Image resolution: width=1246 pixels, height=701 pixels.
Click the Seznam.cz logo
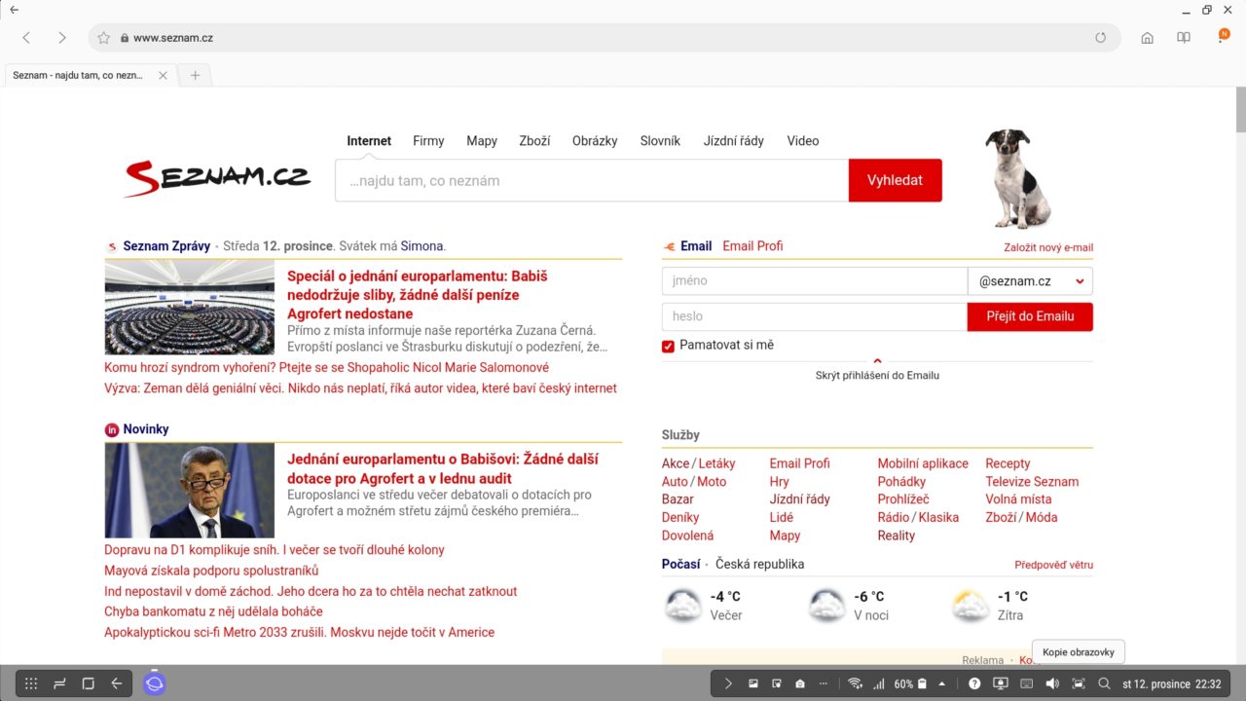(x=216, y=178)
